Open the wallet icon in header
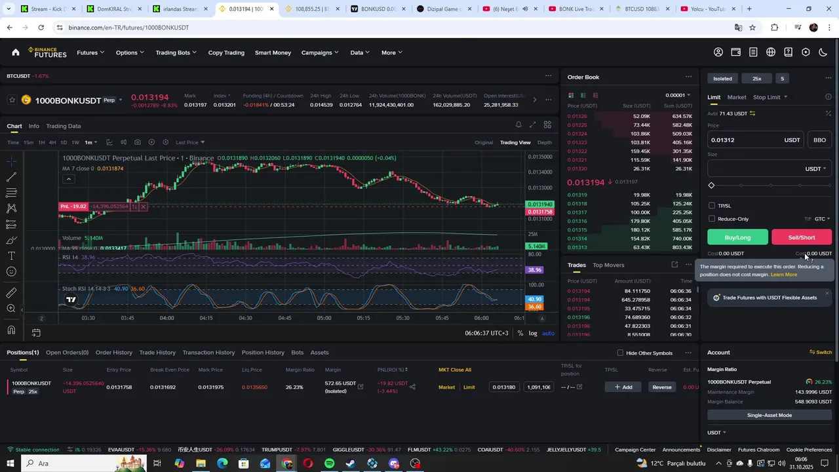Image resolution: width=839 pixels, height=472 pixels. pos(736,52)
